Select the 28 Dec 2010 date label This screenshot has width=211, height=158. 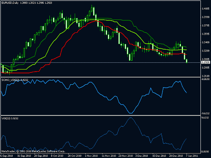(176, 156)
